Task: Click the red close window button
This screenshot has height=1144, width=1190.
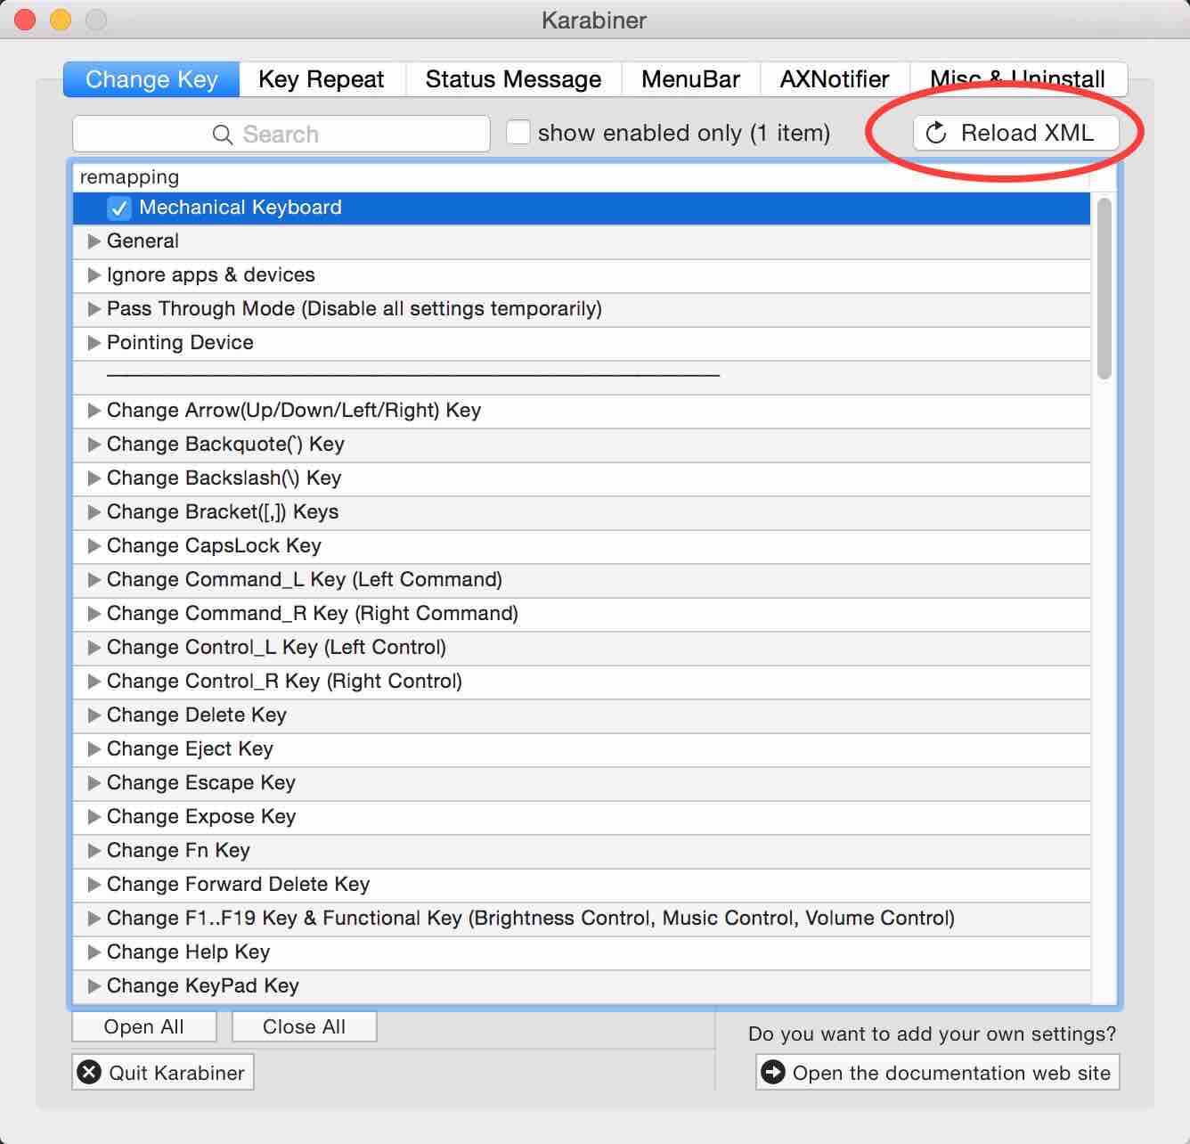Action: (x=25, y=19)
